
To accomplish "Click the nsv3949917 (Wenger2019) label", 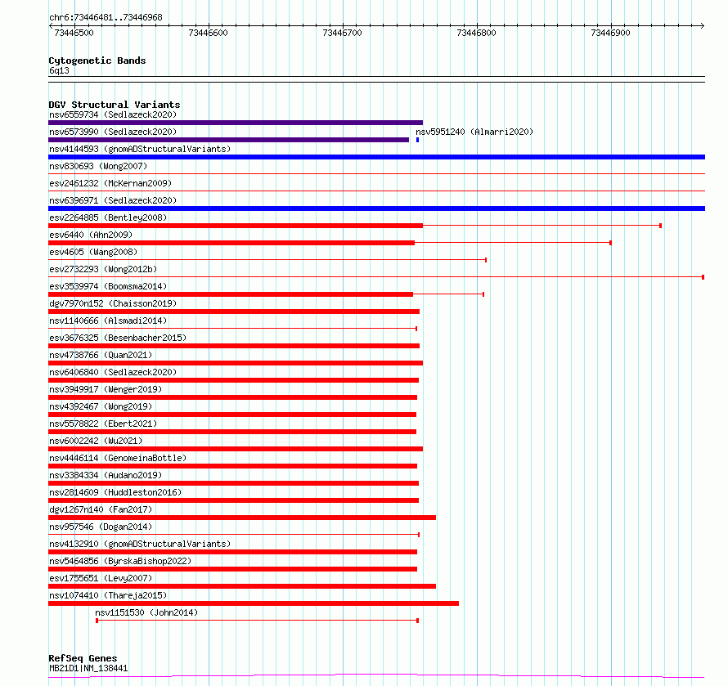I will 106,389.
